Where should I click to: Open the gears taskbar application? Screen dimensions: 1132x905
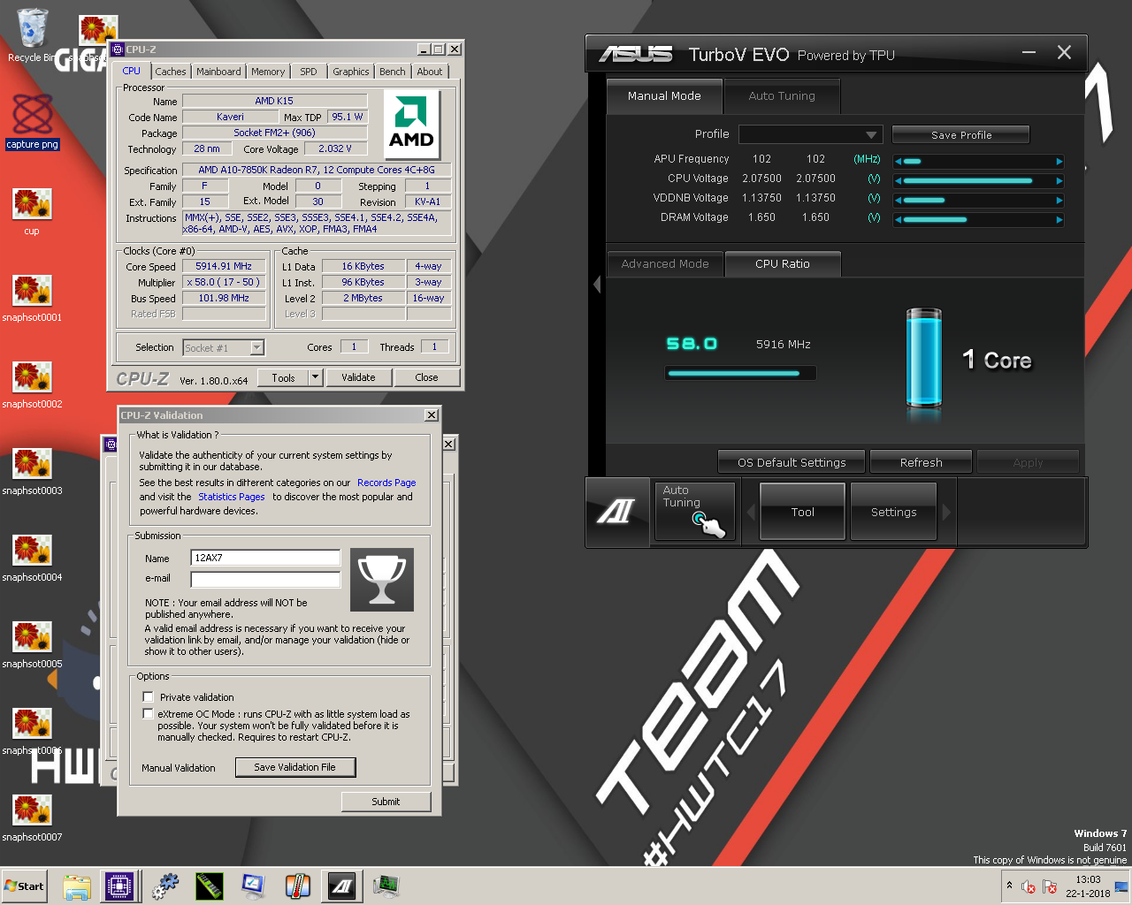coord(165,886)
